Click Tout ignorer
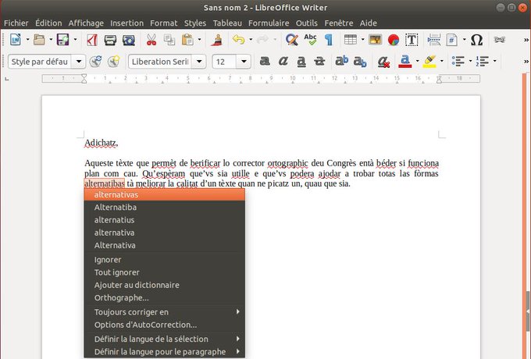 coord(165,272)
